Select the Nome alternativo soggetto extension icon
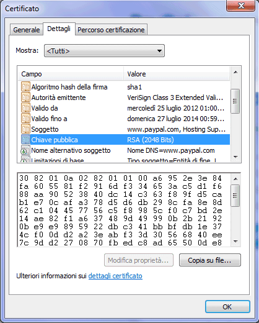 pos(25,150)
